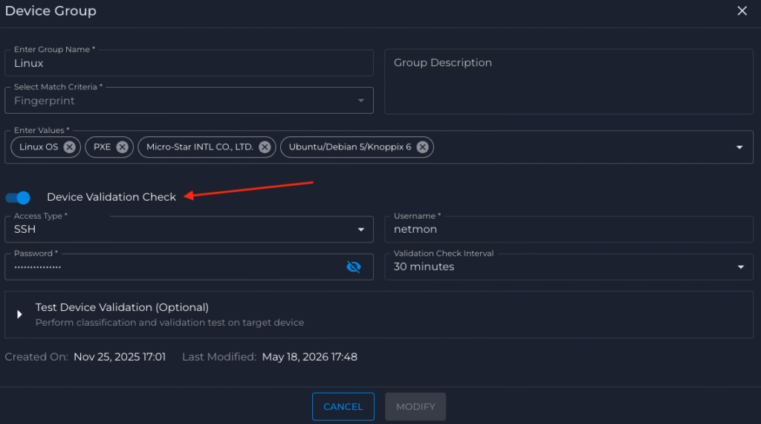Close the Device Group dialog
This screenshot has width=761, height=424.
[742, 10]
